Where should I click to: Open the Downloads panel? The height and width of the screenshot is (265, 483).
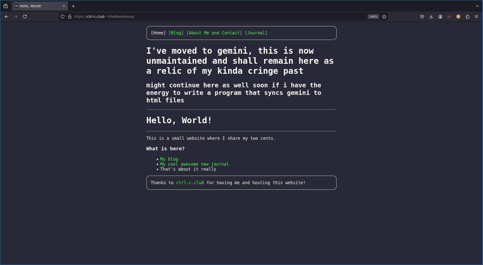tap(431, 17)
